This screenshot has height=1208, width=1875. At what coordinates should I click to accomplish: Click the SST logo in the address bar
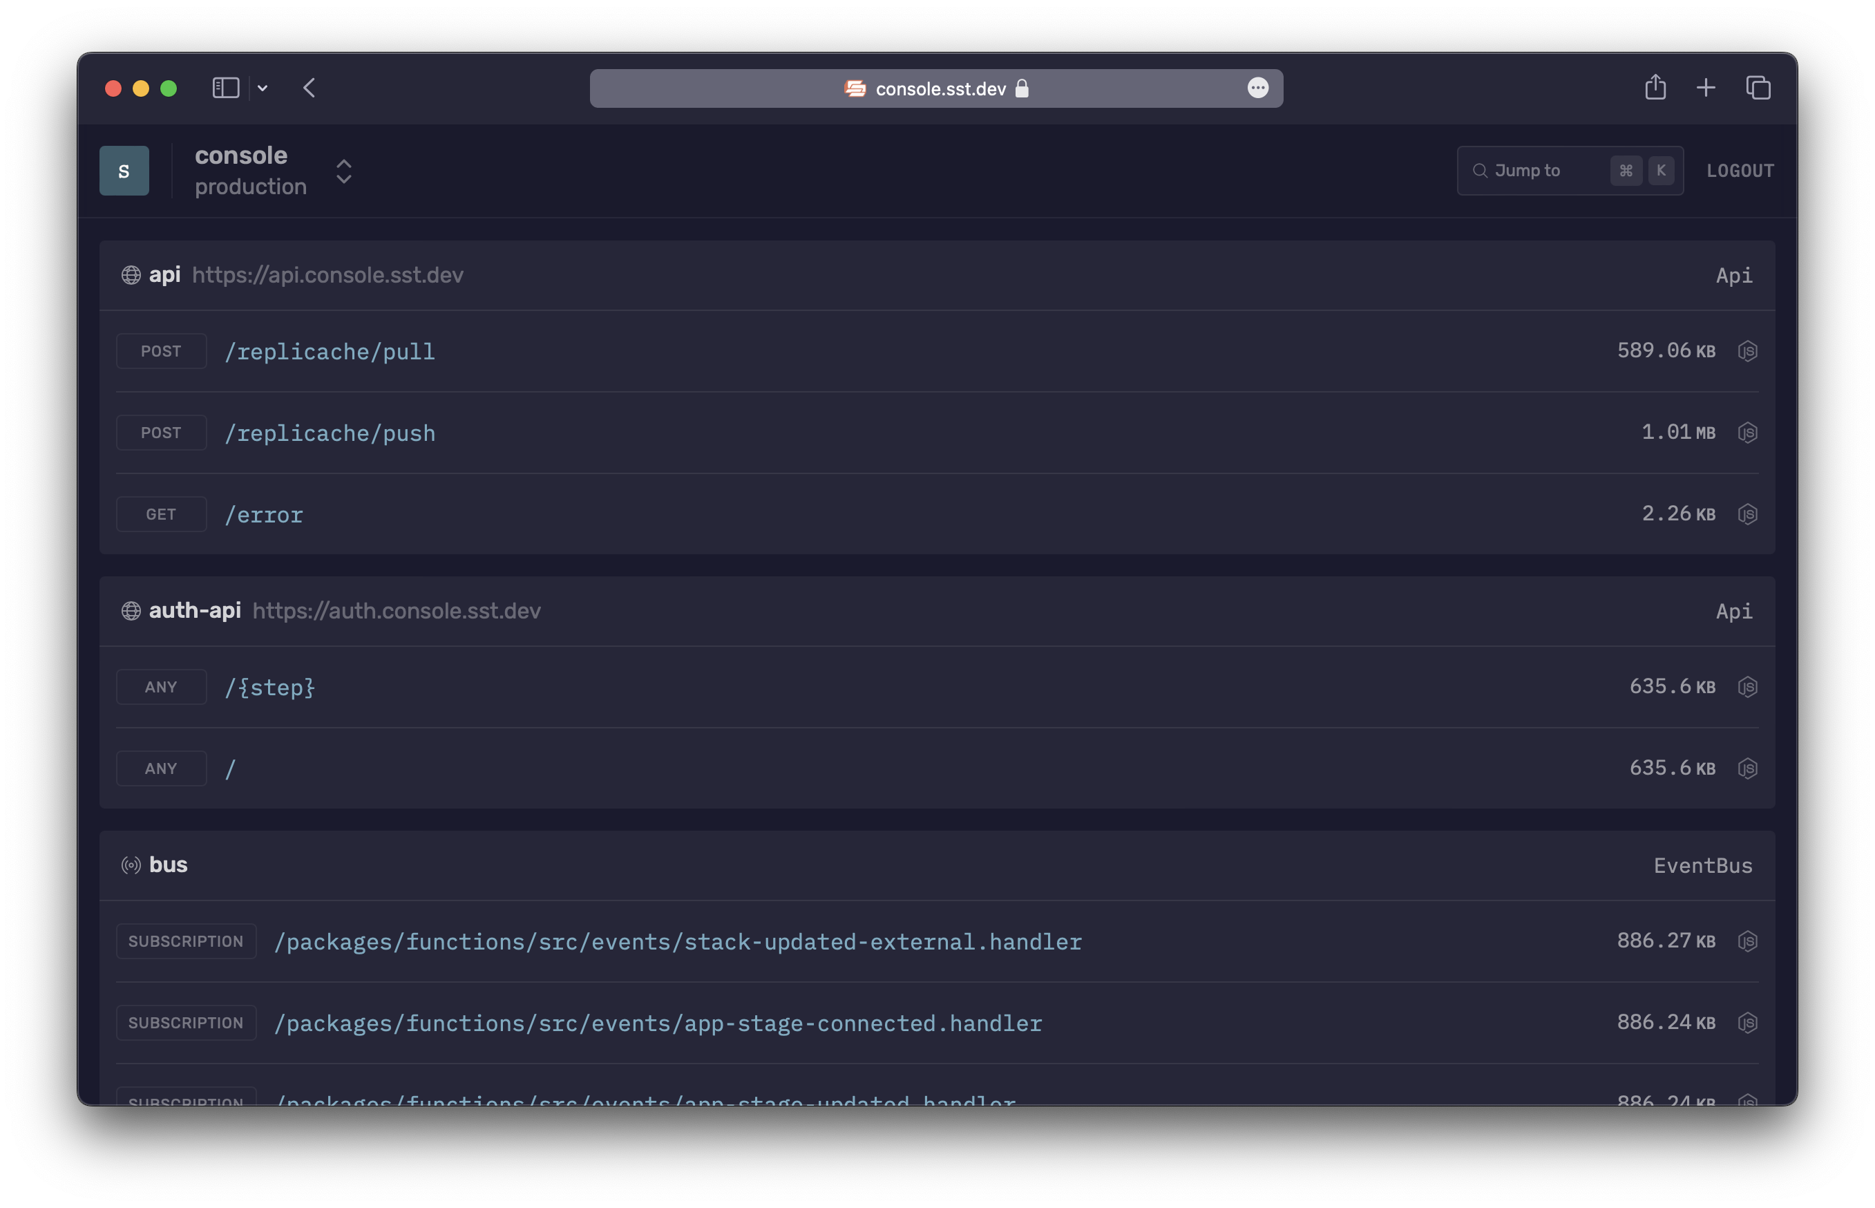click(854, 88)
